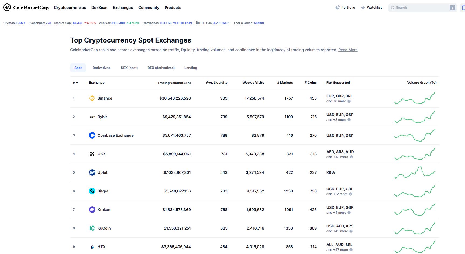Click the KuCoin exchange logo icon
The image size is (465, 254).
click(92, 228)
